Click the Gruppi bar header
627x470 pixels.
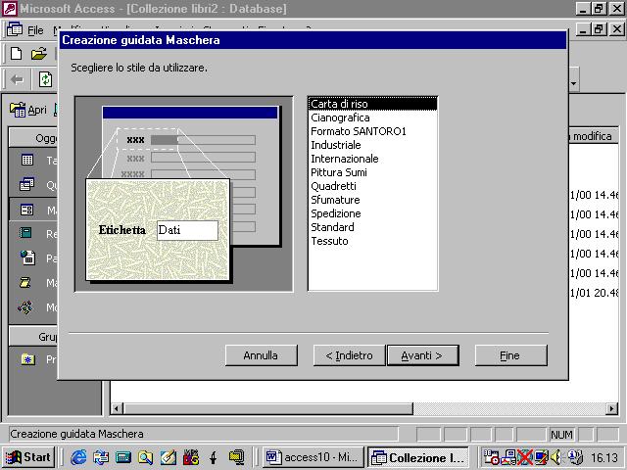(33, 337)
